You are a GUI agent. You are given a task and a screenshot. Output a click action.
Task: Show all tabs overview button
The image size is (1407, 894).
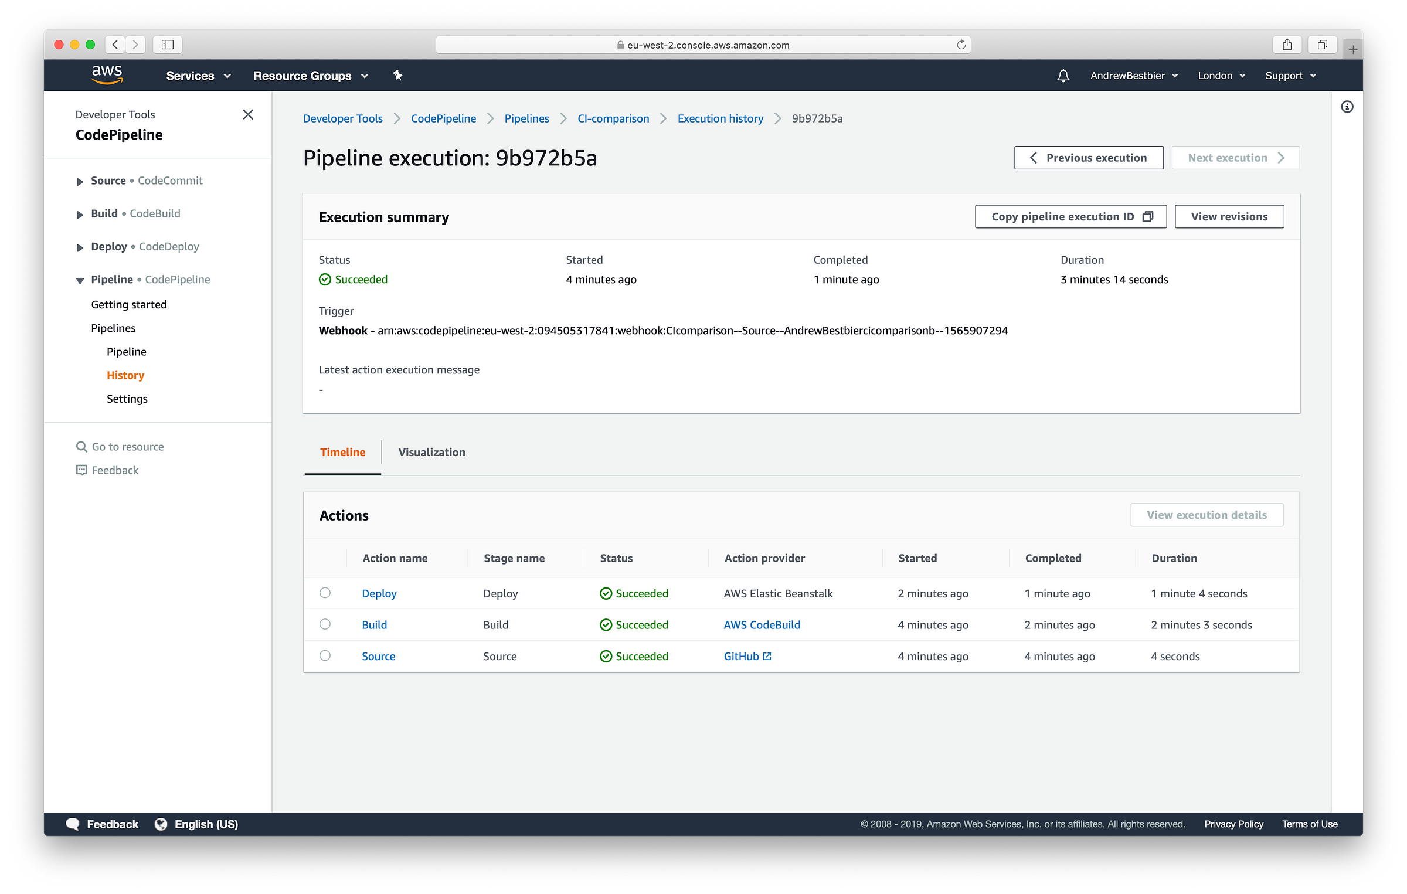(1322, 45)
